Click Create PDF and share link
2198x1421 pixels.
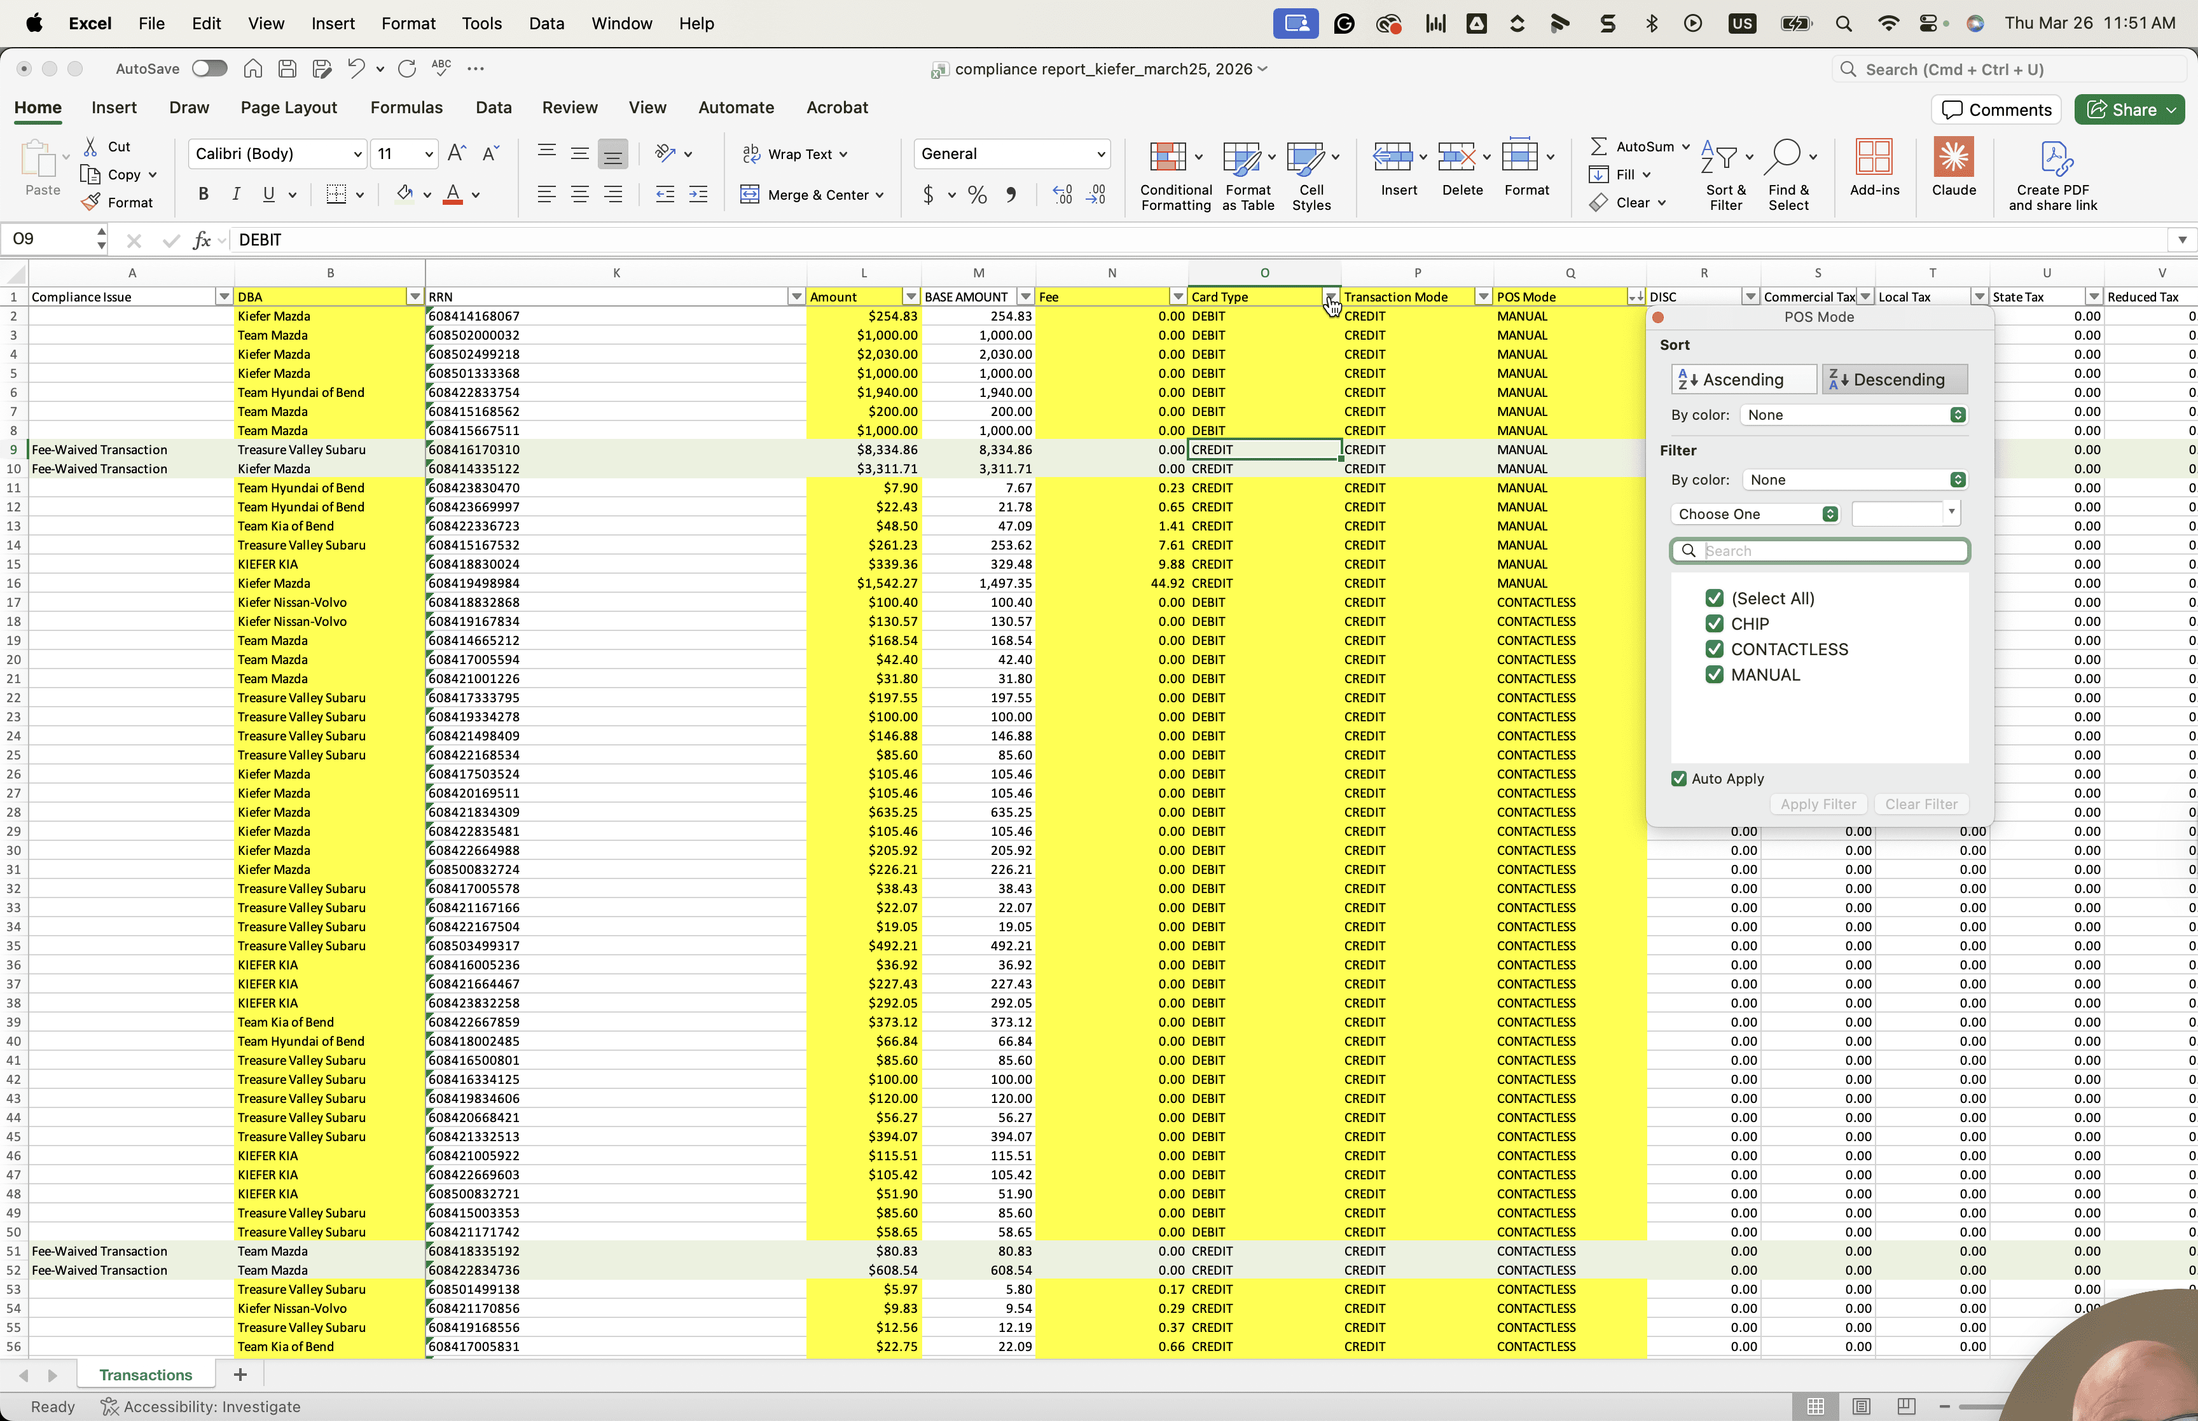(2052, 176)
